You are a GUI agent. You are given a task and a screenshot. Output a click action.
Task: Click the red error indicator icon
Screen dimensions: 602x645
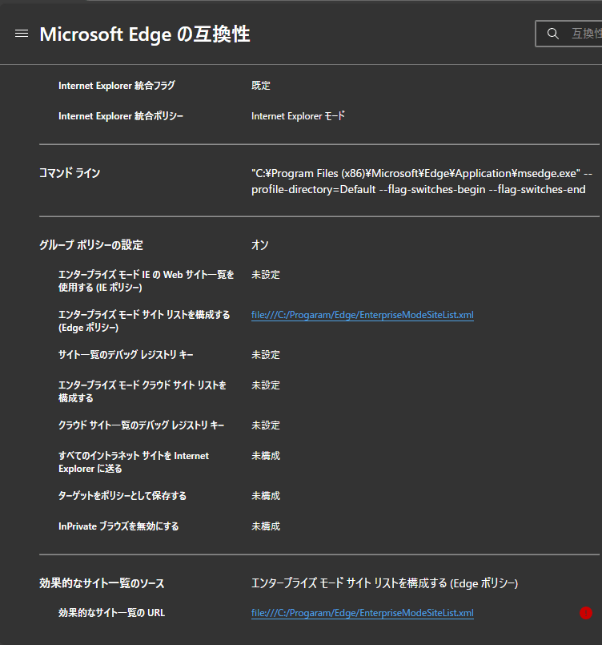coord(585,613)
